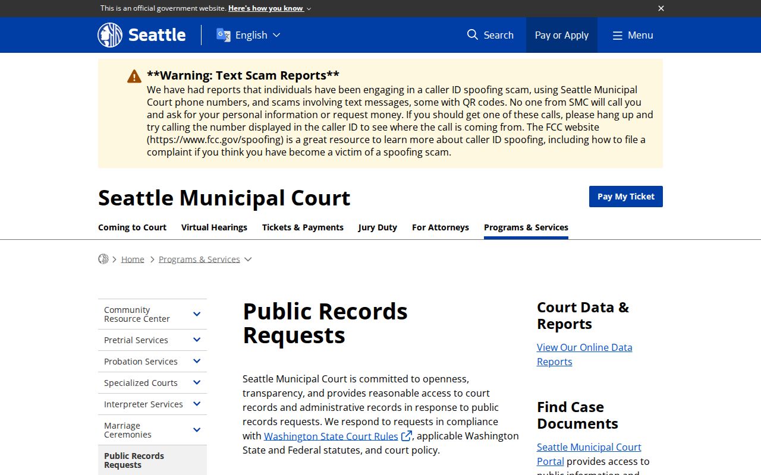Click the warning triangle alert icon
The width and height of the screenshot is (761, 475).
134,76
